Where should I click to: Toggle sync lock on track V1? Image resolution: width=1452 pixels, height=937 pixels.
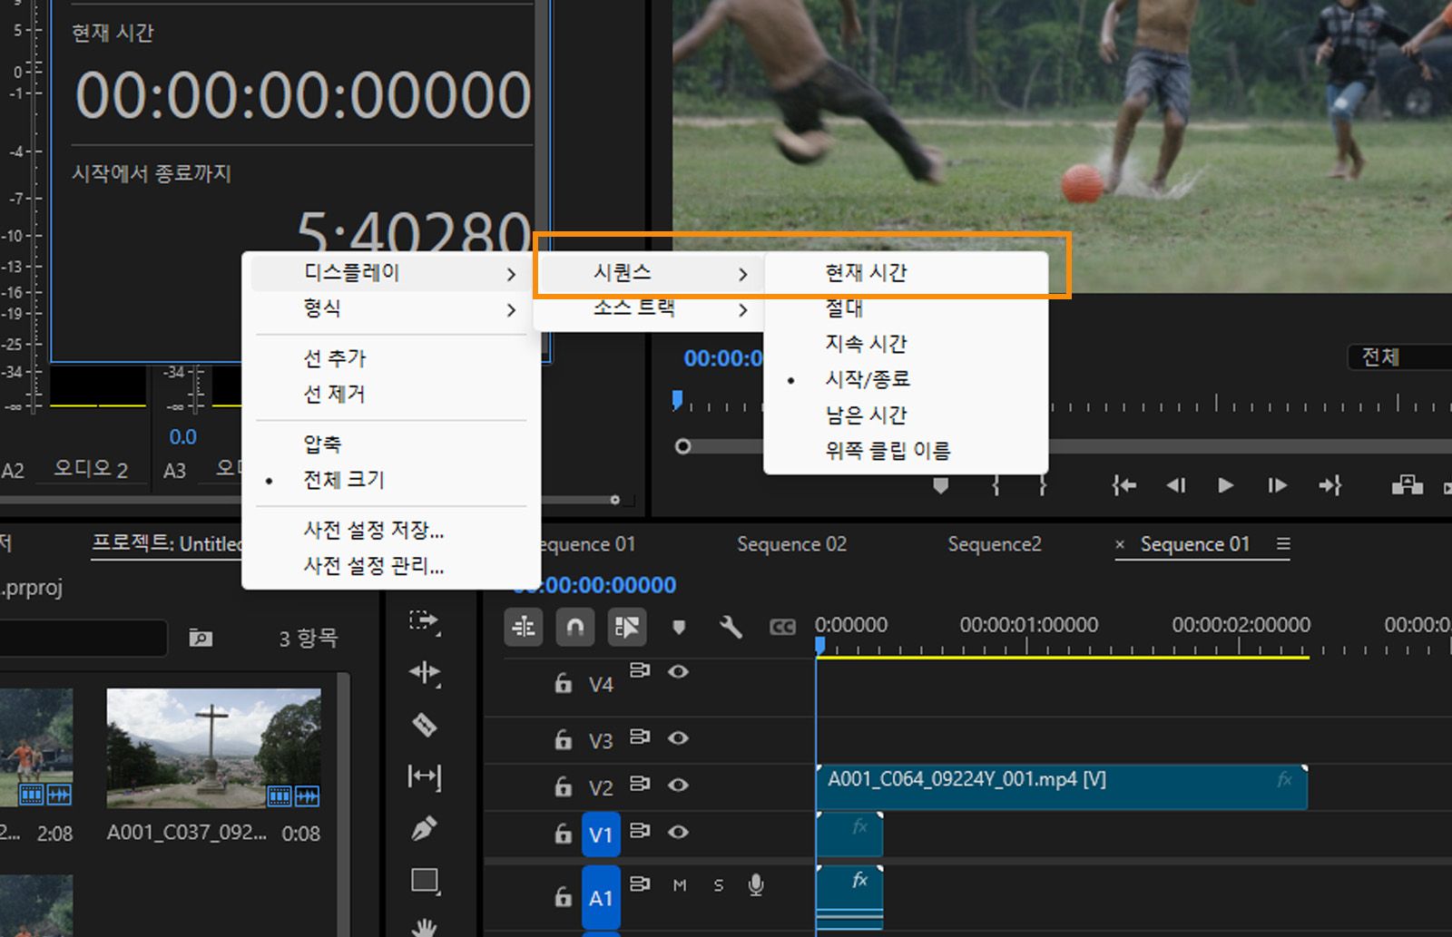(x=640, y=831)
